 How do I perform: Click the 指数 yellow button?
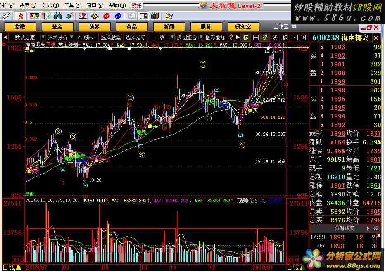[x=20, y=26]
